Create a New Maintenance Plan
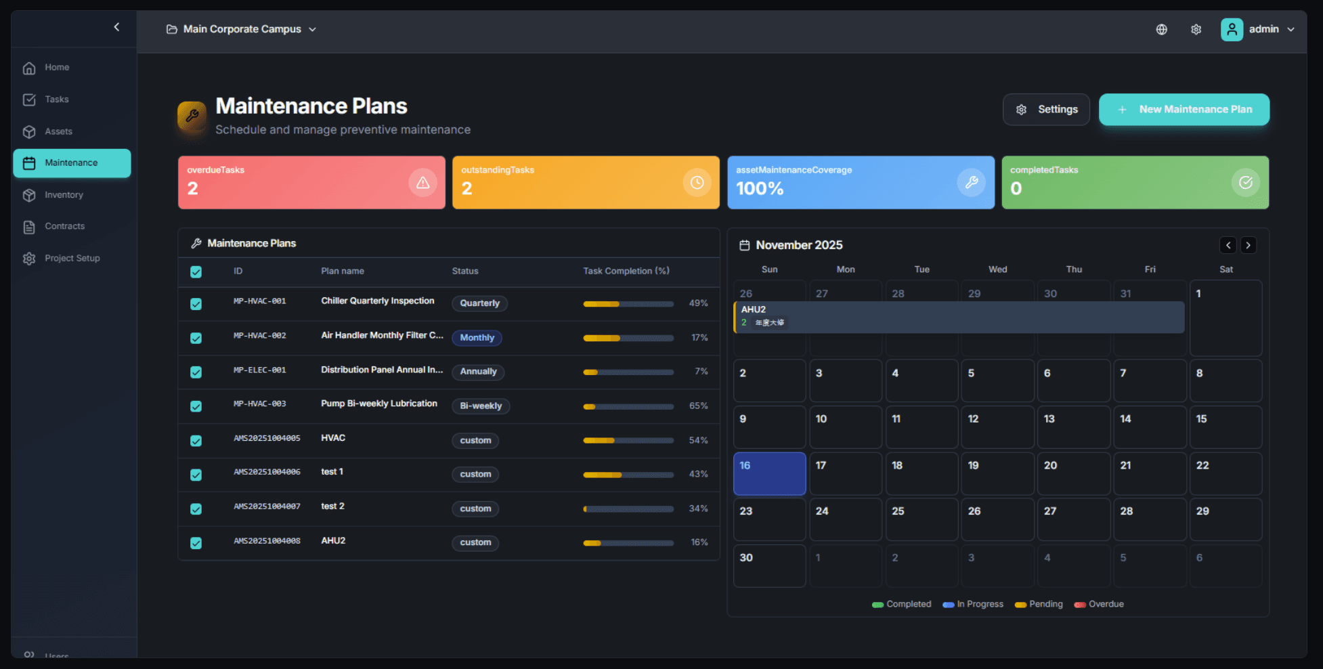This screenshot has width=1323, height=669. point(1184,109)
